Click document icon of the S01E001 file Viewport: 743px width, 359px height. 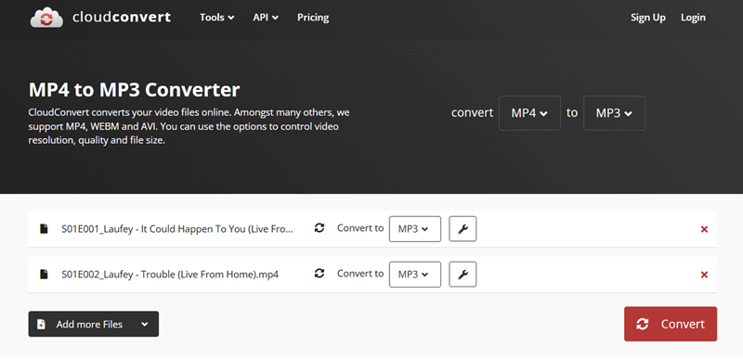pos(44,229)
